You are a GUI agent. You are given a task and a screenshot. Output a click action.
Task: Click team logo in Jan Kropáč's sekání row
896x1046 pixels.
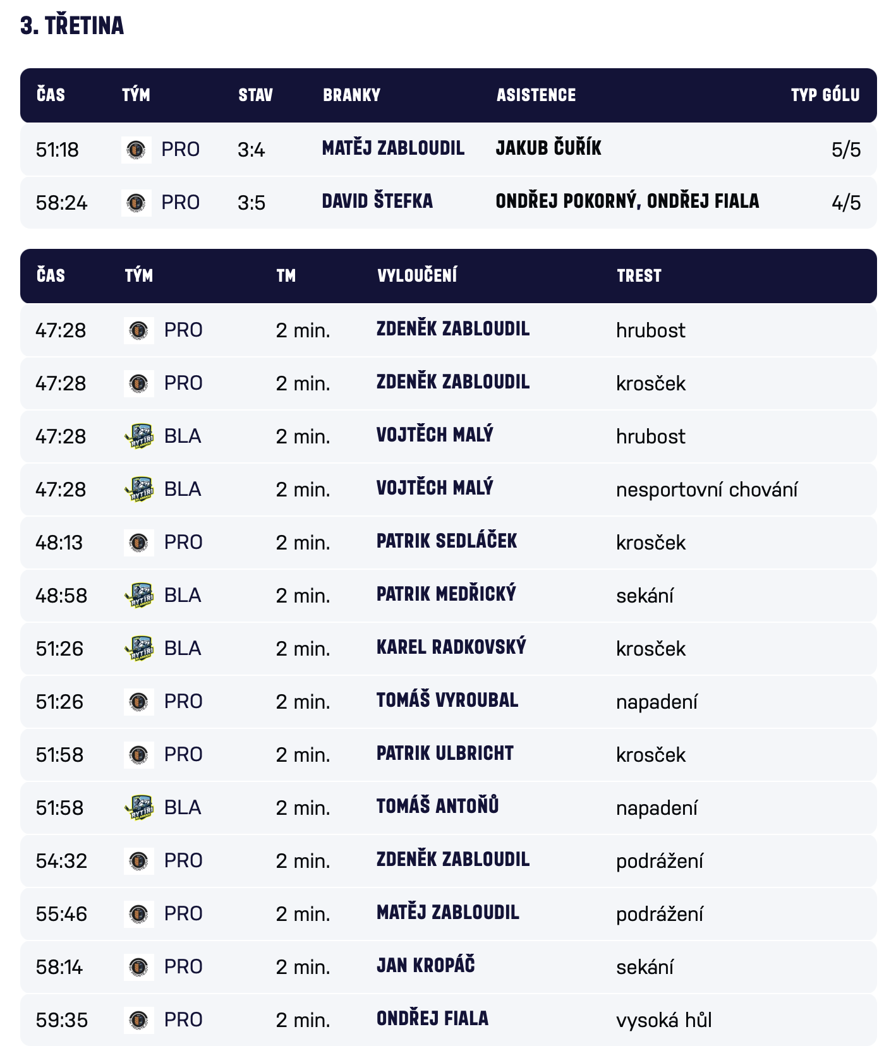click(x=139, y=967)
